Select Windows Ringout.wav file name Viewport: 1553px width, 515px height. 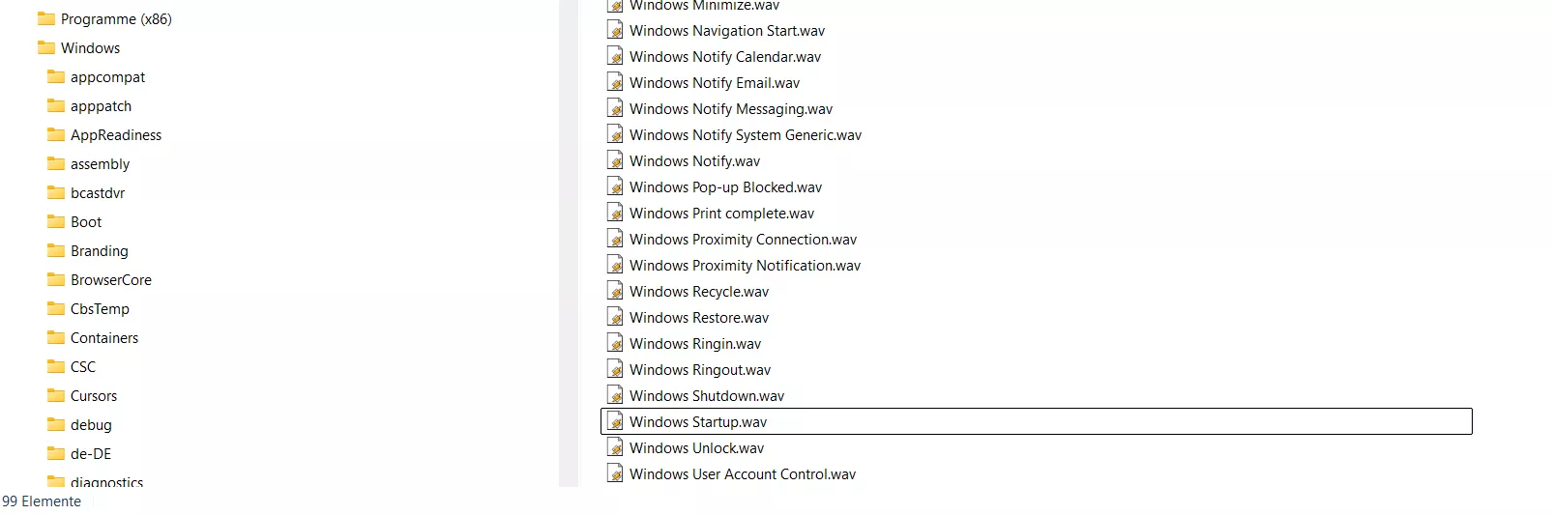[700, 369]
